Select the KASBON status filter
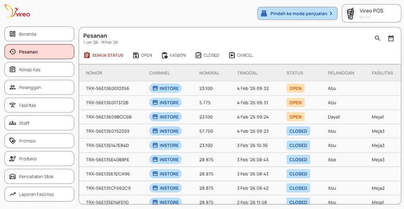Viewport: 404px width, 209px height. click(x=173, y=55)
